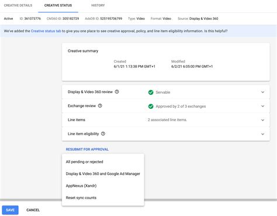Viewport: 277px width, 216px height.
Task: Select Reset sync counts option
Action: [x=103, y=198]
